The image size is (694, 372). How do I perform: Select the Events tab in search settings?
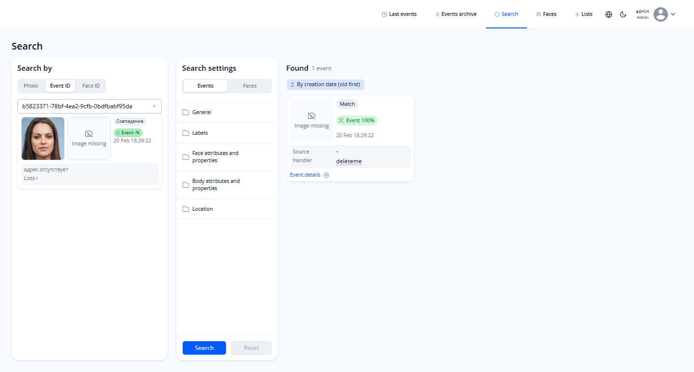pos(205,85)
